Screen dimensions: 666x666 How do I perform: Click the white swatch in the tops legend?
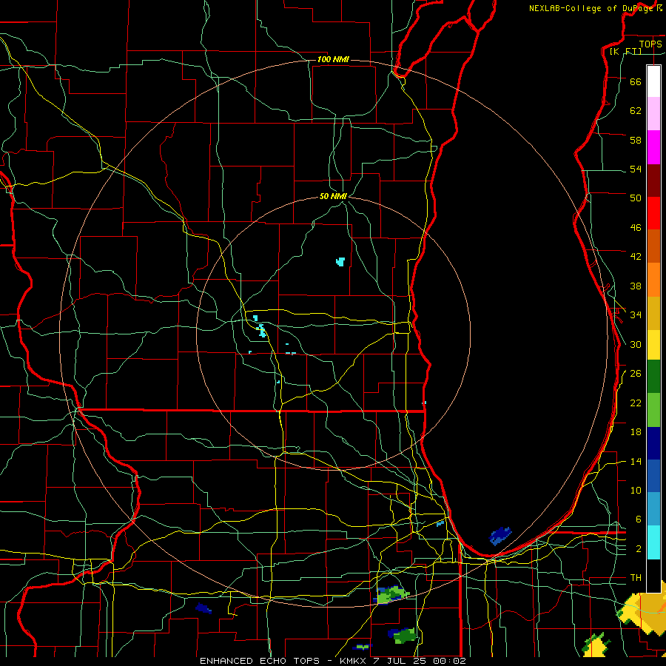653,81
